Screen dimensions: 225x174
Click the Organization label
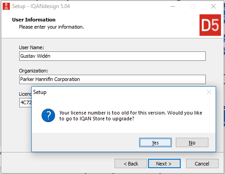click(34, 71)
